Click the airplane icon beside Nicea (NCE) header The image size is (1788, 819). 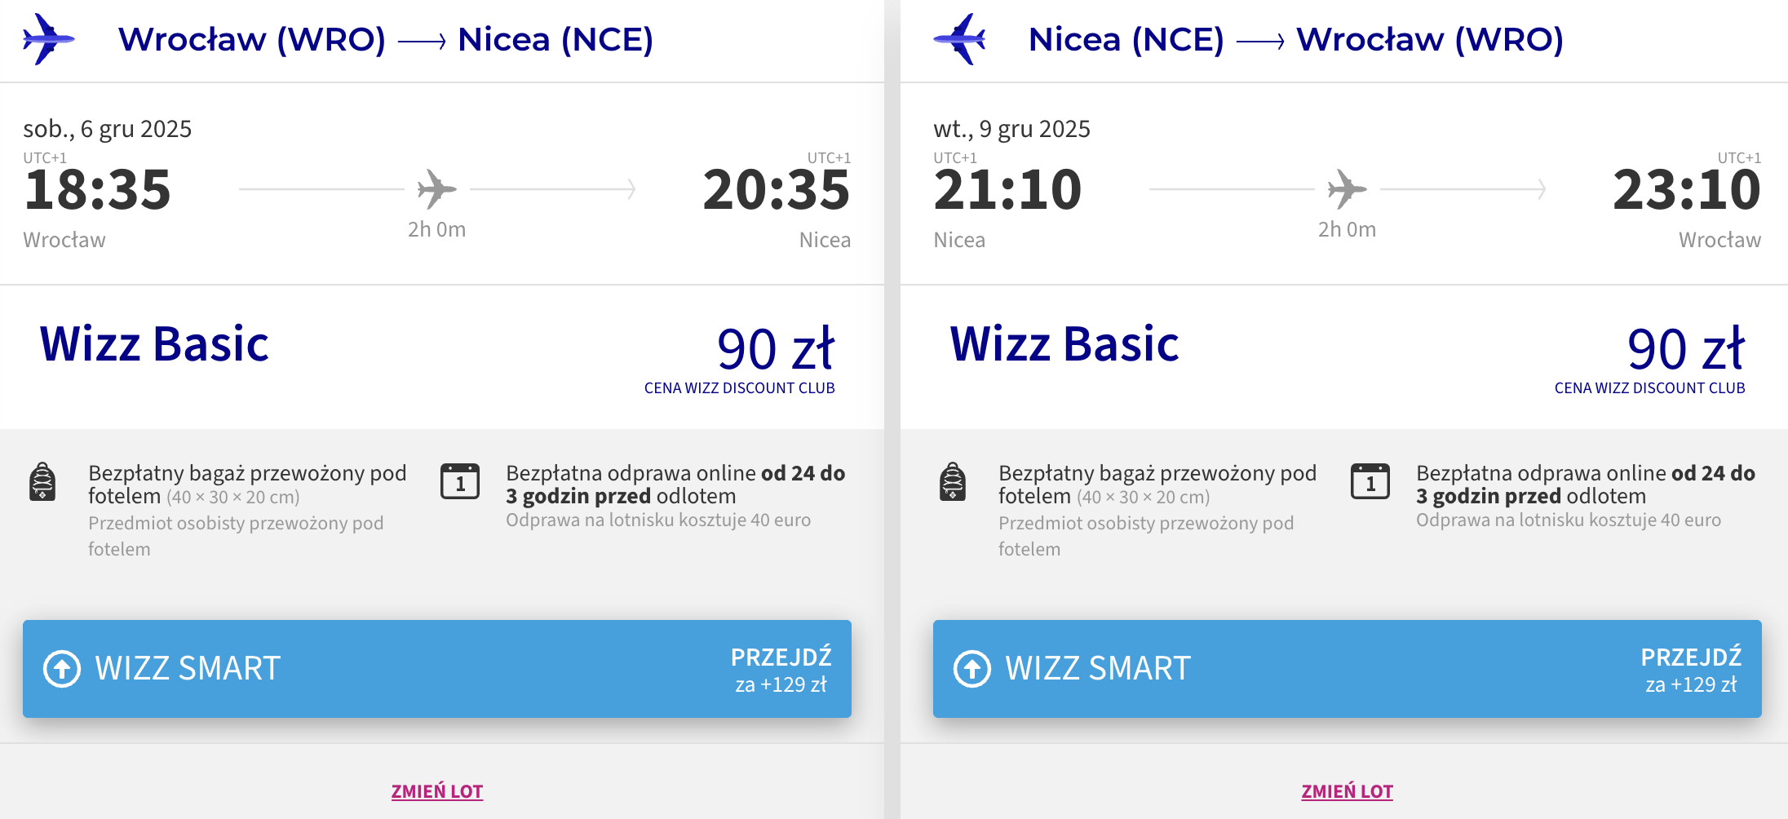959,39
